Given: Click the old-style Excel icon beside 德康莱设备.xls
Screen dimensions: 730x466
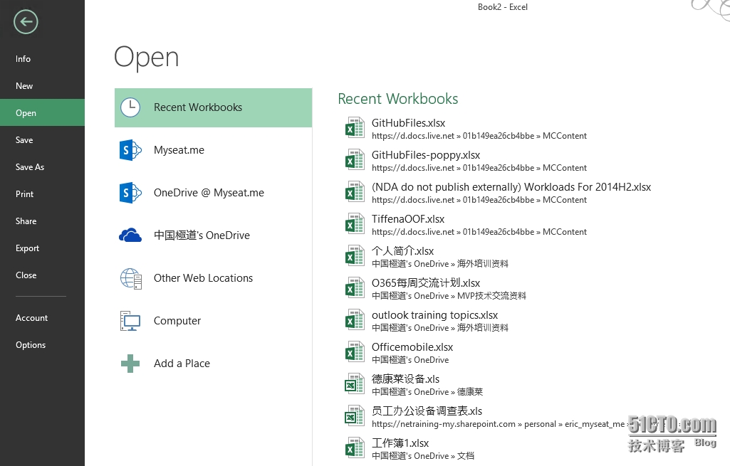Looking at the screenshot, I should click(x=355, y=384).
